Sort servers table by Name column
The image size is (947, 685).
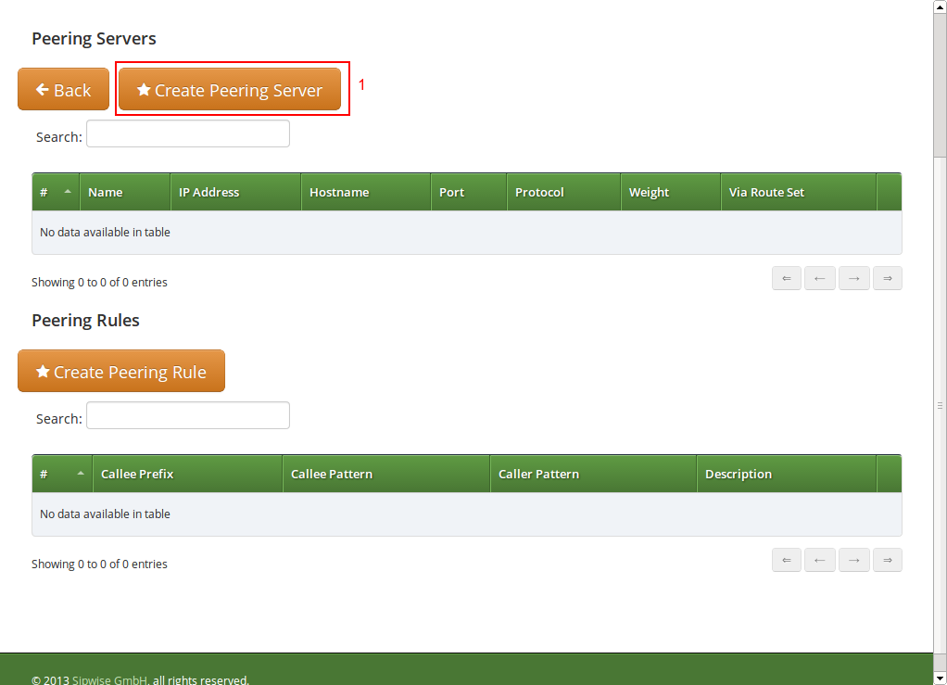(x=125, y=192)
